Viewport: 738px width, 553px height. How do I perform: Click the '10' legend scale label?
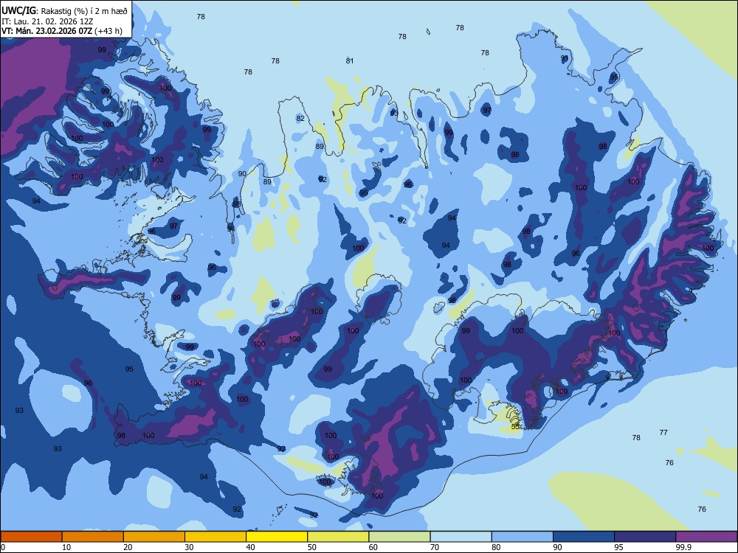point(66,547)
